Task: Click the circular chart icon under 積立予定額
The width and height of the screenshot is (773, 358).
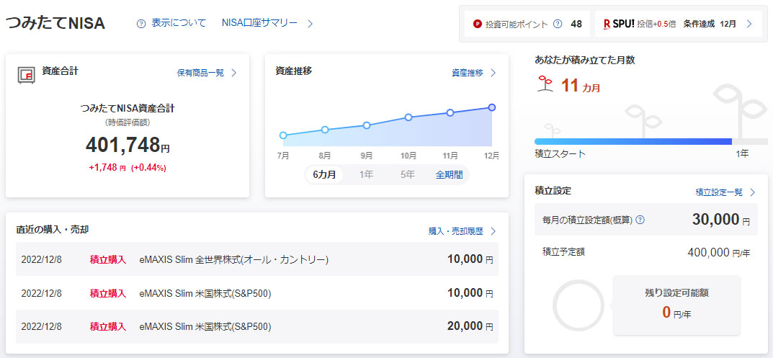Action: (x=578, y=305)
